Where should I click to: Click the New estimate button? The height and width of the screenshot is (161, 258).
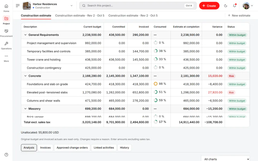(x=239, y=16)
